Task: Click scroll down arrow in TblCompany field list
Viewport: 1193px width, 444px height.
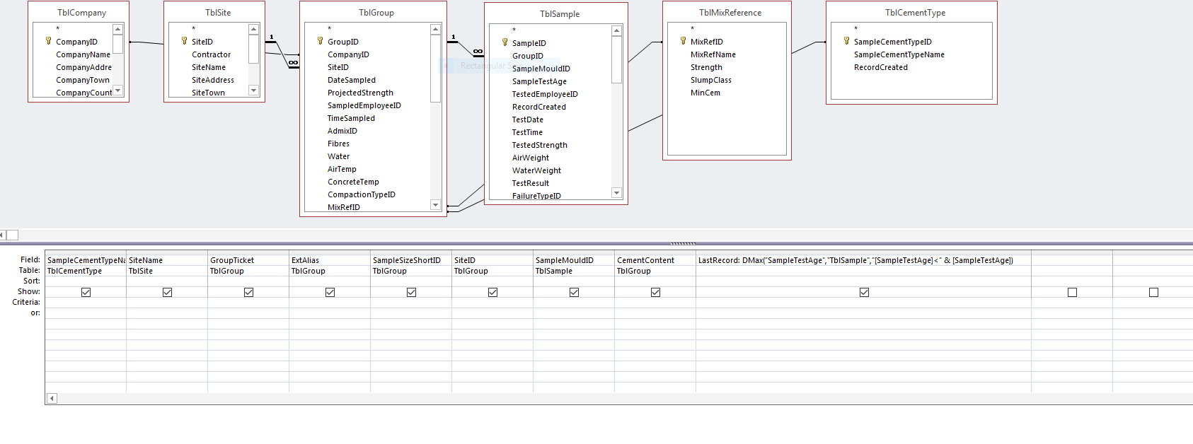Action: (x=118, y=90)
